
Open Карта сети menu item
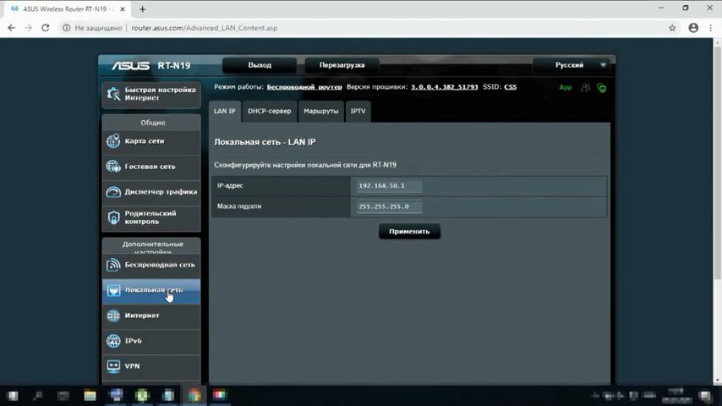pyautogui.click(x=151, y=141)
